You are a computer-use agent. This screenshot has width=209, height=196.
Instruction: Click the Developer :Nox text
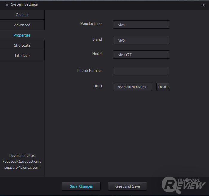click(22, 155)
